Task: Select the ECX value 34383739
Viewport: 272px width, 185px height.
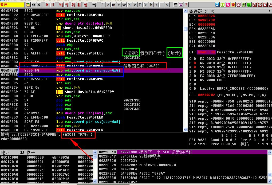Action: [206, 20]
